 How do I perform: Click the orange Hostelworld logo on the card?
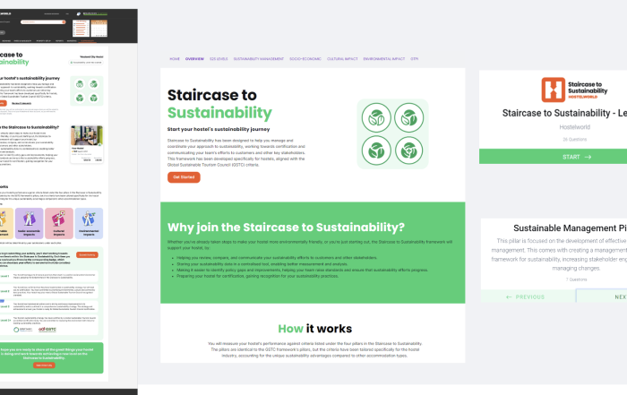(x=554, y=90)
